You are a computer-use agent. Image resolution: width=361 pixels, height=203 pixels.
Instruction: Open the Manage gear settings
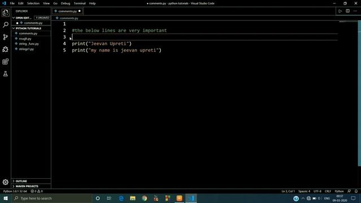pyautogui.click(x=6, y=182)
